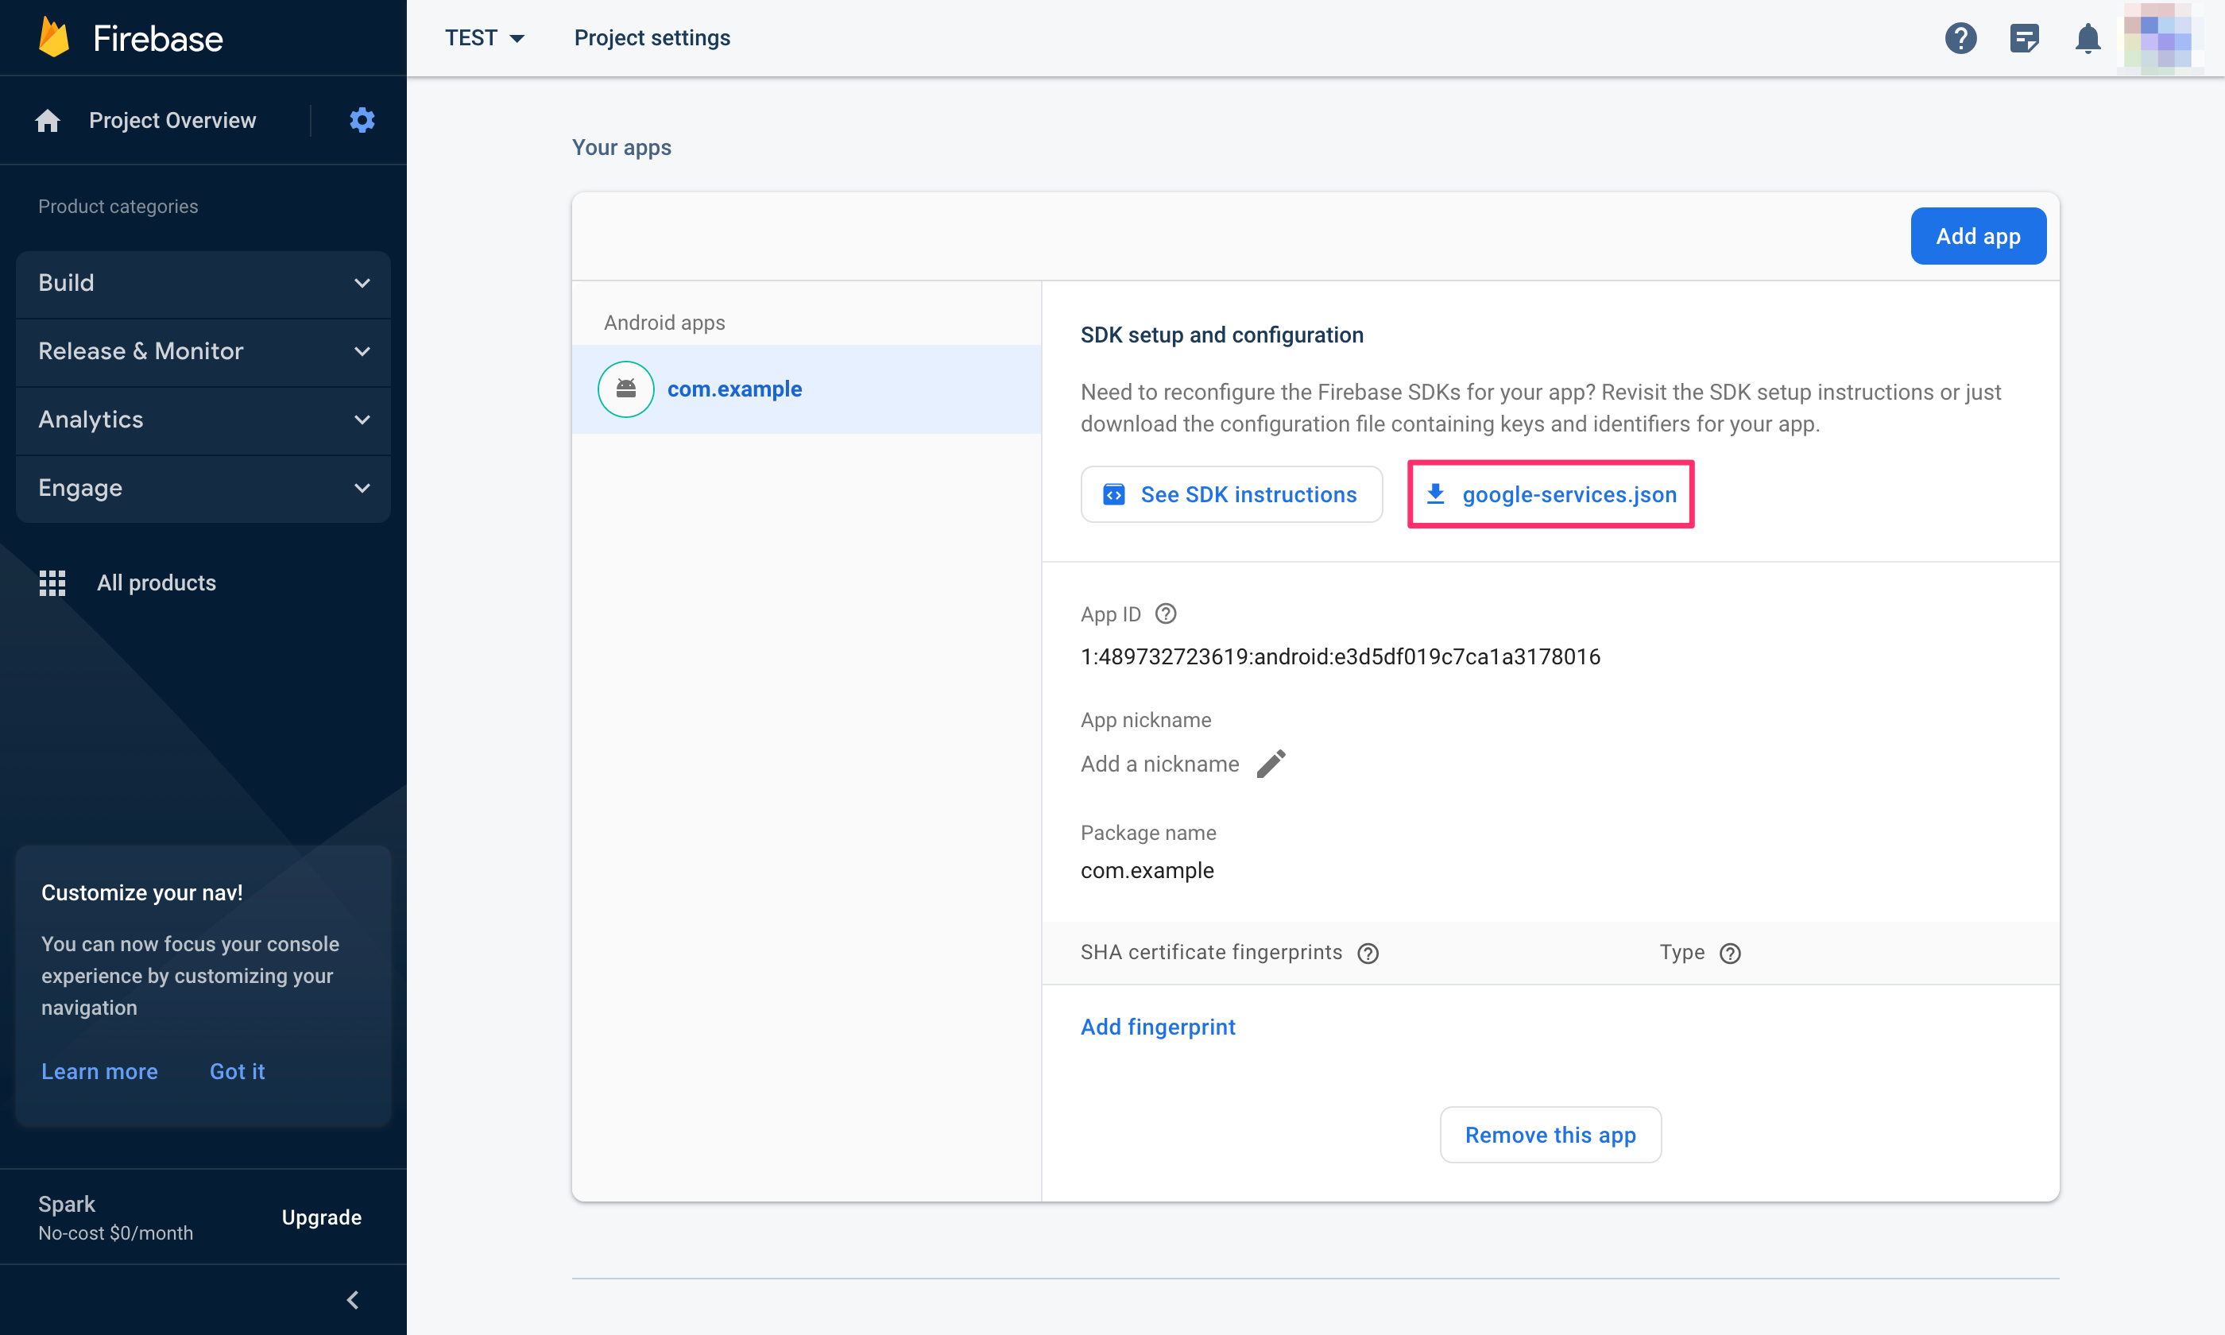The height and width of the screenshot is (1335, 2225).
Task: Open Project Overview home icon
Action: coord(48,121)
